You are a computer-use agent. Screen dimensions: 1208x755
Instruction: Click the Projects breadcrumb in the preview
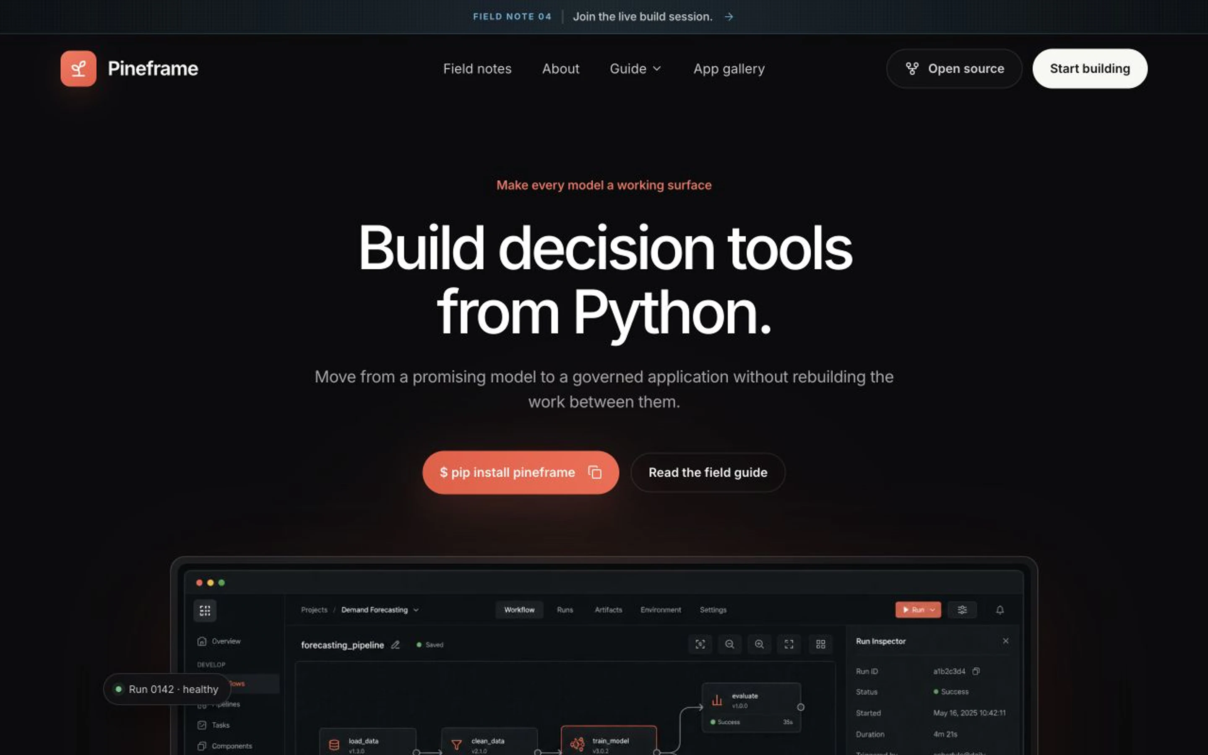[314, 610]
